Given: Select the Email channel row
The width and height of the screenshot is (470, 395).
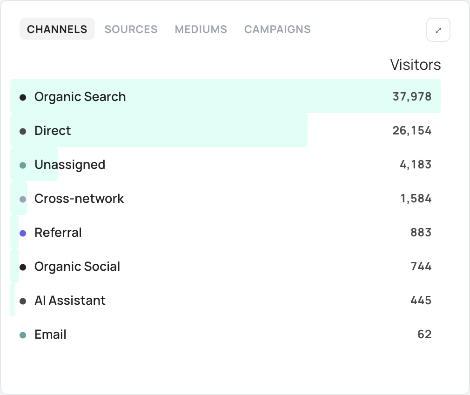Looking at the screenshot, I should [x=226, y=334].
